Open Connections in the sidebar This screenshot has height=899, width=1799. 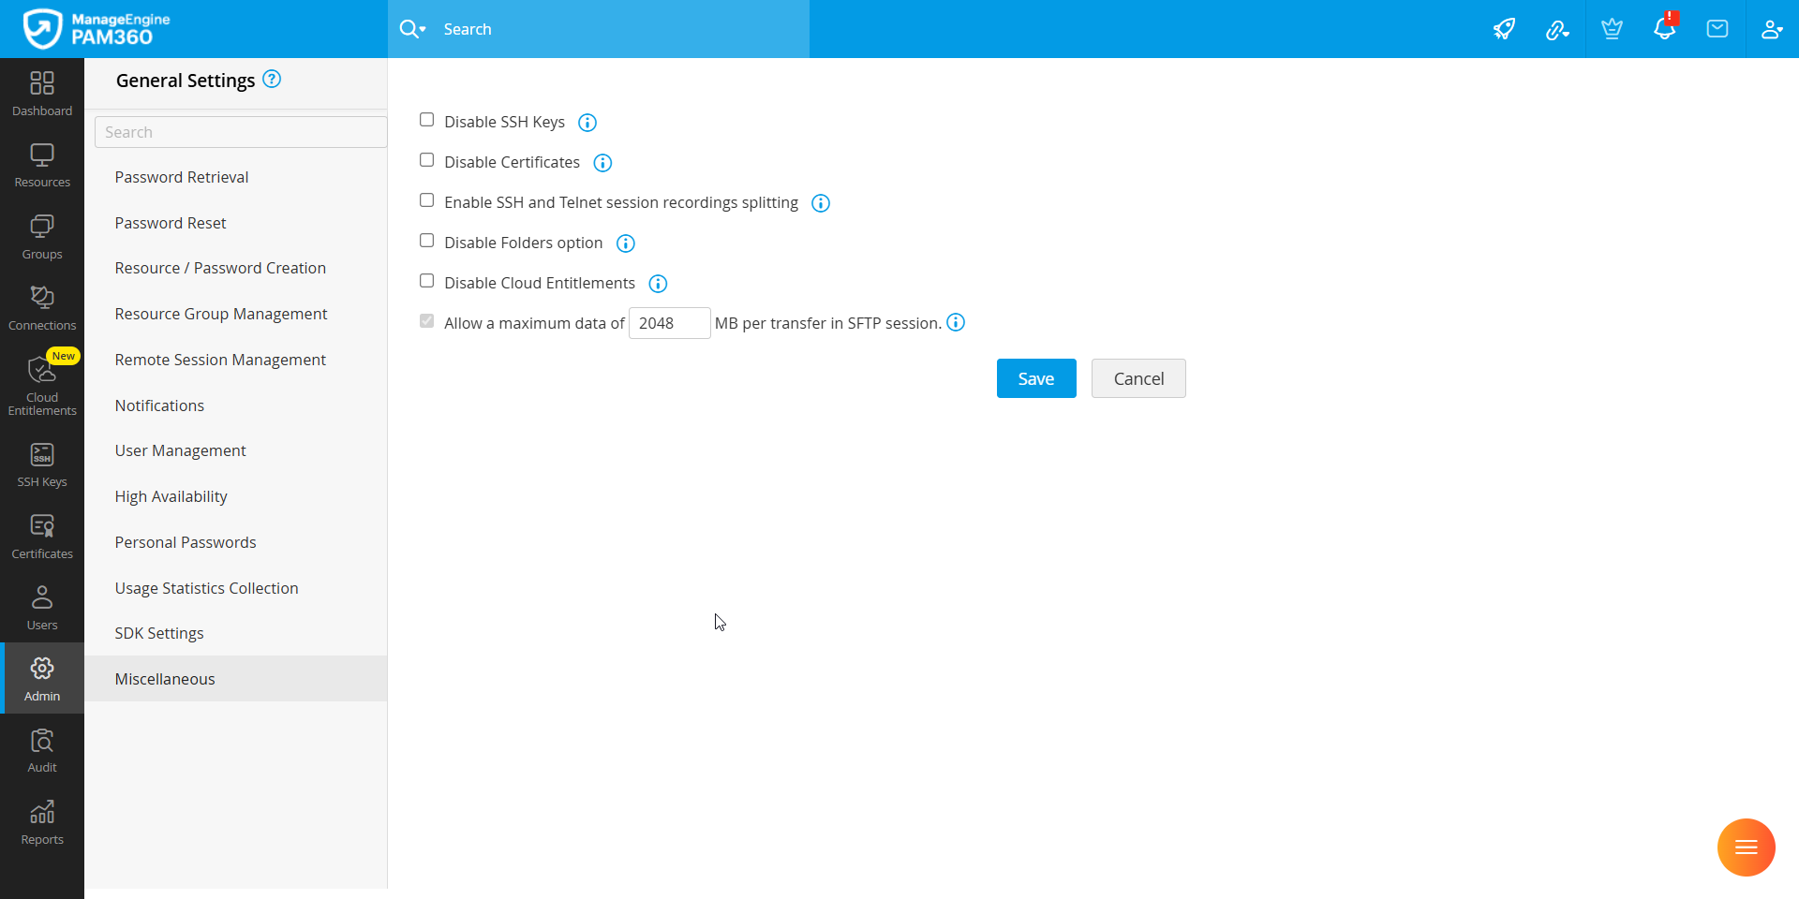pyautogui.click(x=42, y=308)
